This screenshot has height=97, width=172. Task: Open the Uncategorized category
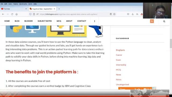point(123,84)
